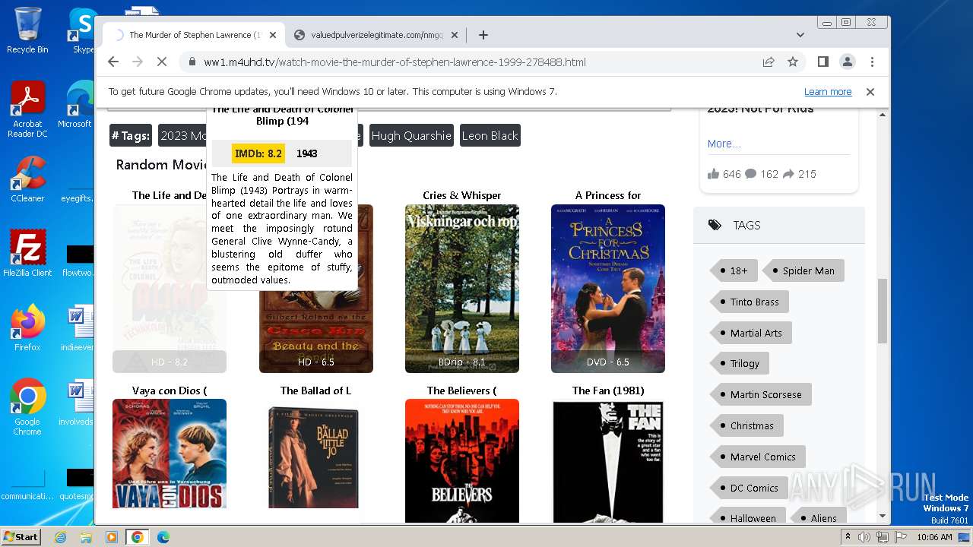Select the 18+ tag

tap(733, 270)
